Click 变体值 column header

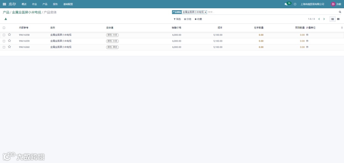pyautogui.click(x=110, y=28)
